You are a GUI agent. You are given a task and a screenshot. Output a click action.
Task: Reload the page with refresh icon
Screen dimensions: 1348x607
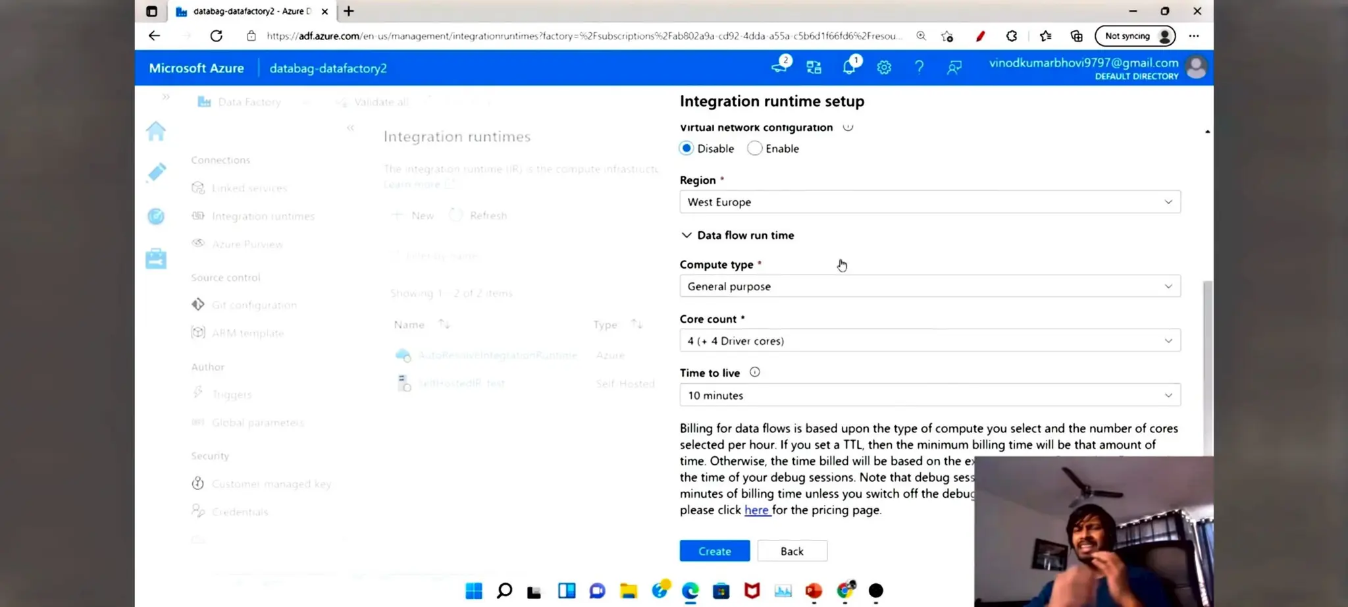click(216, 36)
